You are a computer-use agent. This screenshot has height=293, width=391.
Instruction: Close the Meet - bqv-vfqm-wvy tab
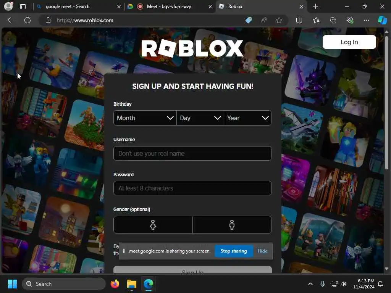(x=210, y=7)
